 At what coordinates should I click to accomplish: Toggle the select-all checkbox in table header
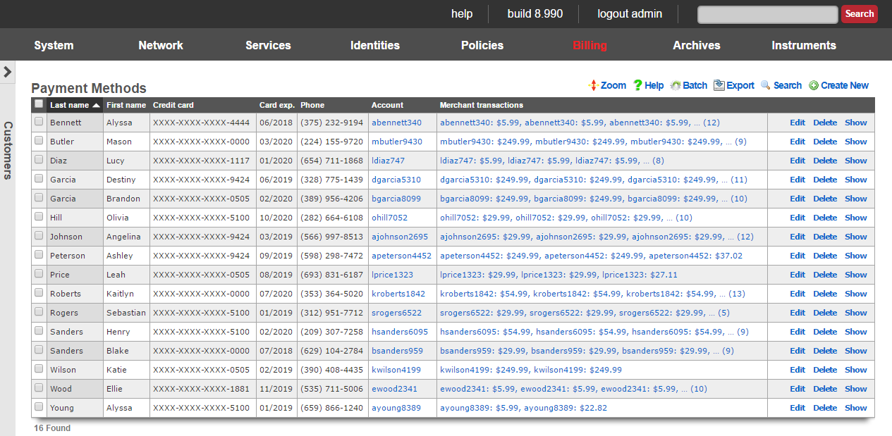tap(39, 104)
